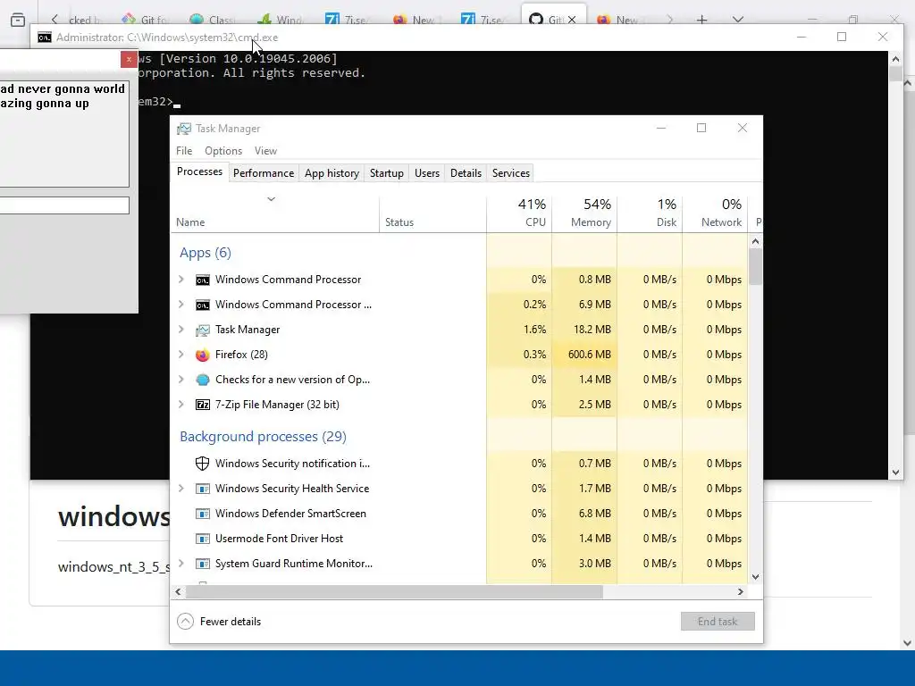Click the empty text input field in left popup
This screenshot has width=915, height=686.
[x=64, y=205]
